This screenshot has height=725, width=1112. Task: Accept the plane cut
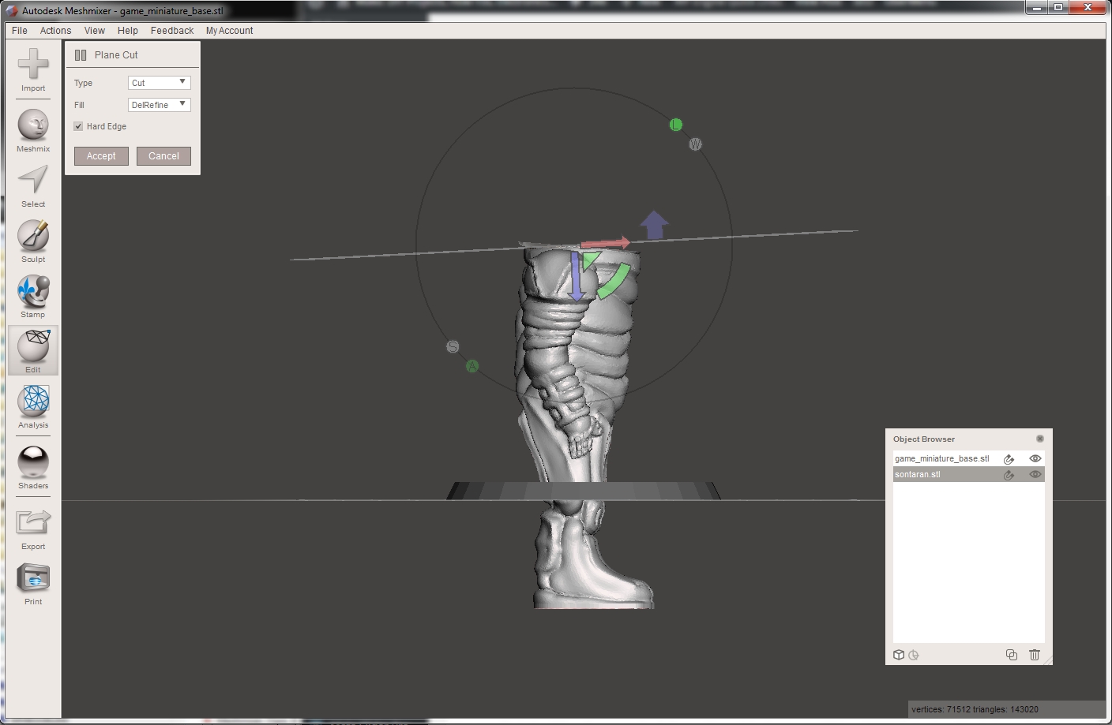pos(101,156)
